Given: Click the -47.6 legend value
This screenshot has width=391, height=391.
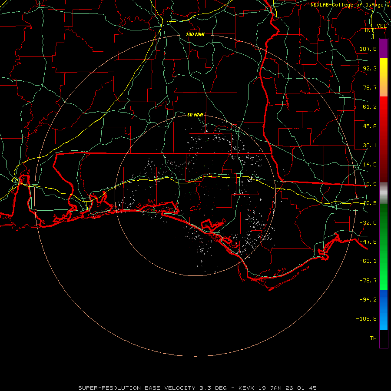Looking at the screenshot, I should pos(368,242).
